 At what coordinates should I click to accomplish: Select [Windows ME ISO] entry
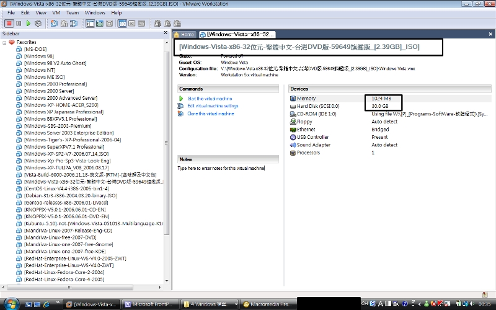[44, 77]
